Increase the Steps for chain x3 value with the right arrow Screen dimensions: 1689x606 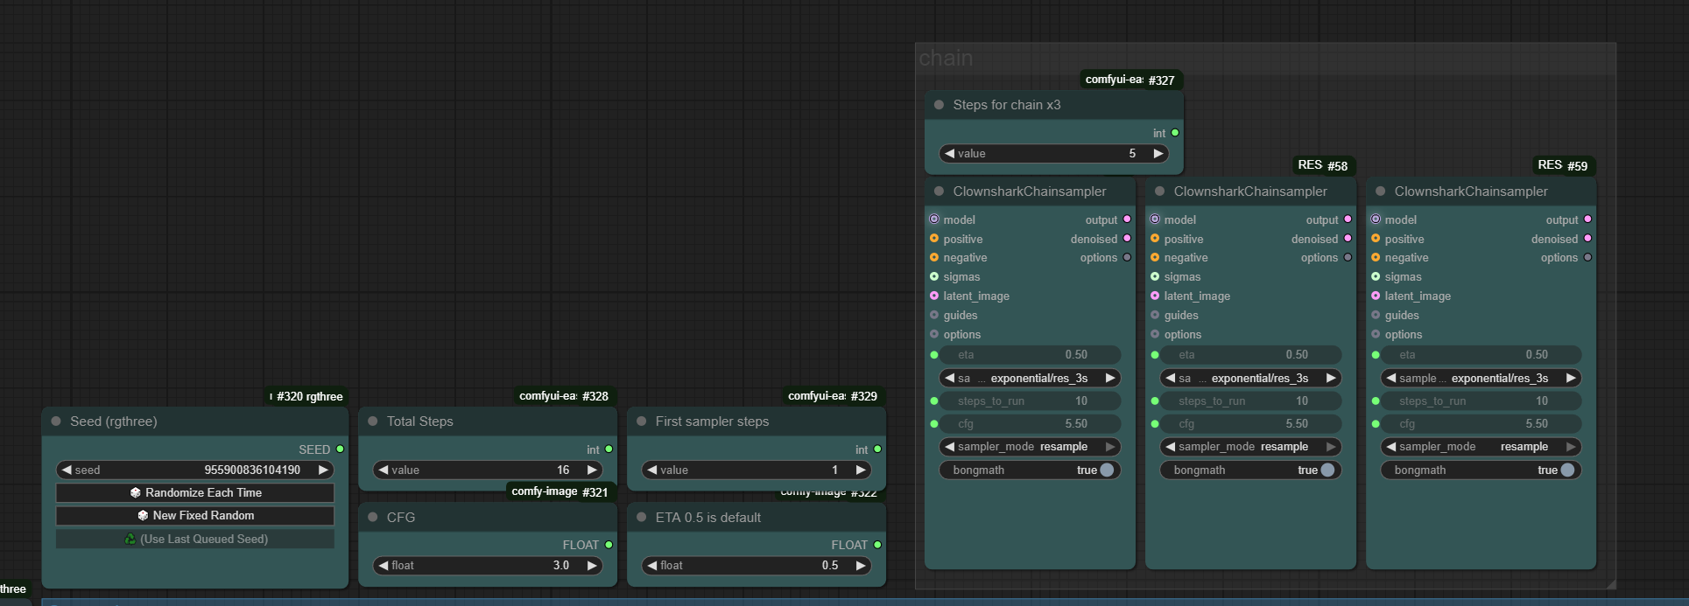(x=1158, y=154)
